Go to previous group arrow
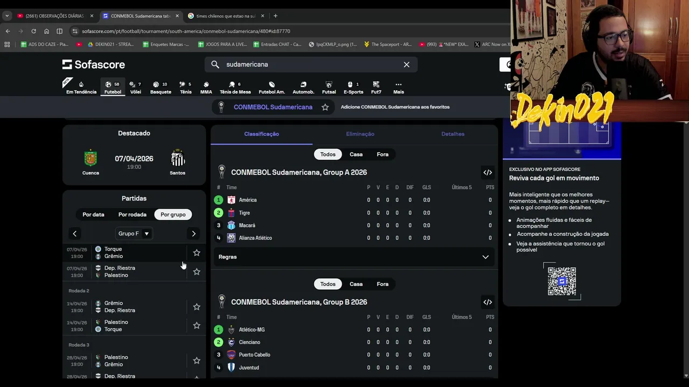The height and width of the screenshot is (387, 689). [x=75, y=233]
